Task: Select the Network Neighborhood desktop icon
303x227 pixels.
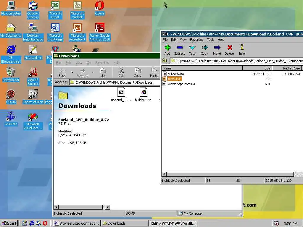Action: 33,32
